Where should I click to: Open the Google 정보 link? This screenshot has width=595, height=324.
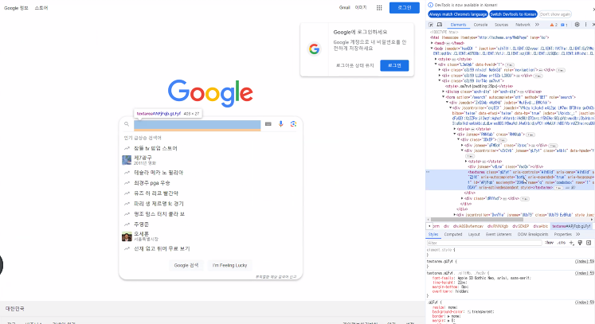pyautogui.click(x=16, y=8)
